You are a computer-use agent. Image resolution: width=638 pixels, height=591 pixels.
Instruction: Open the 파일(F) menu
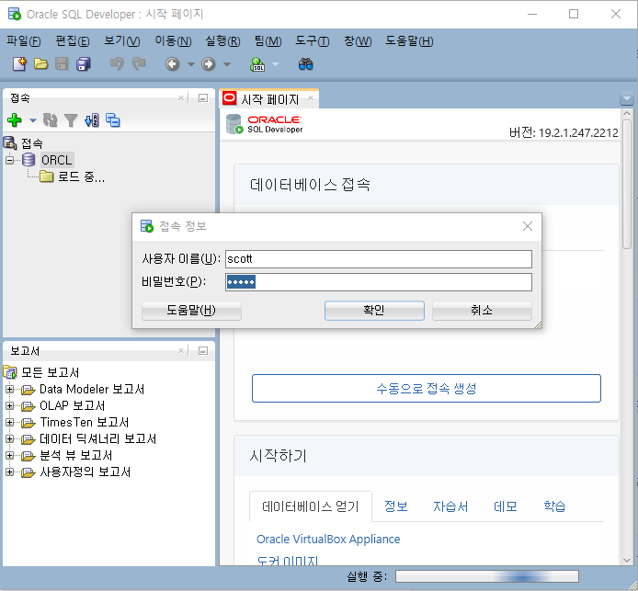(x=24, y=41)
